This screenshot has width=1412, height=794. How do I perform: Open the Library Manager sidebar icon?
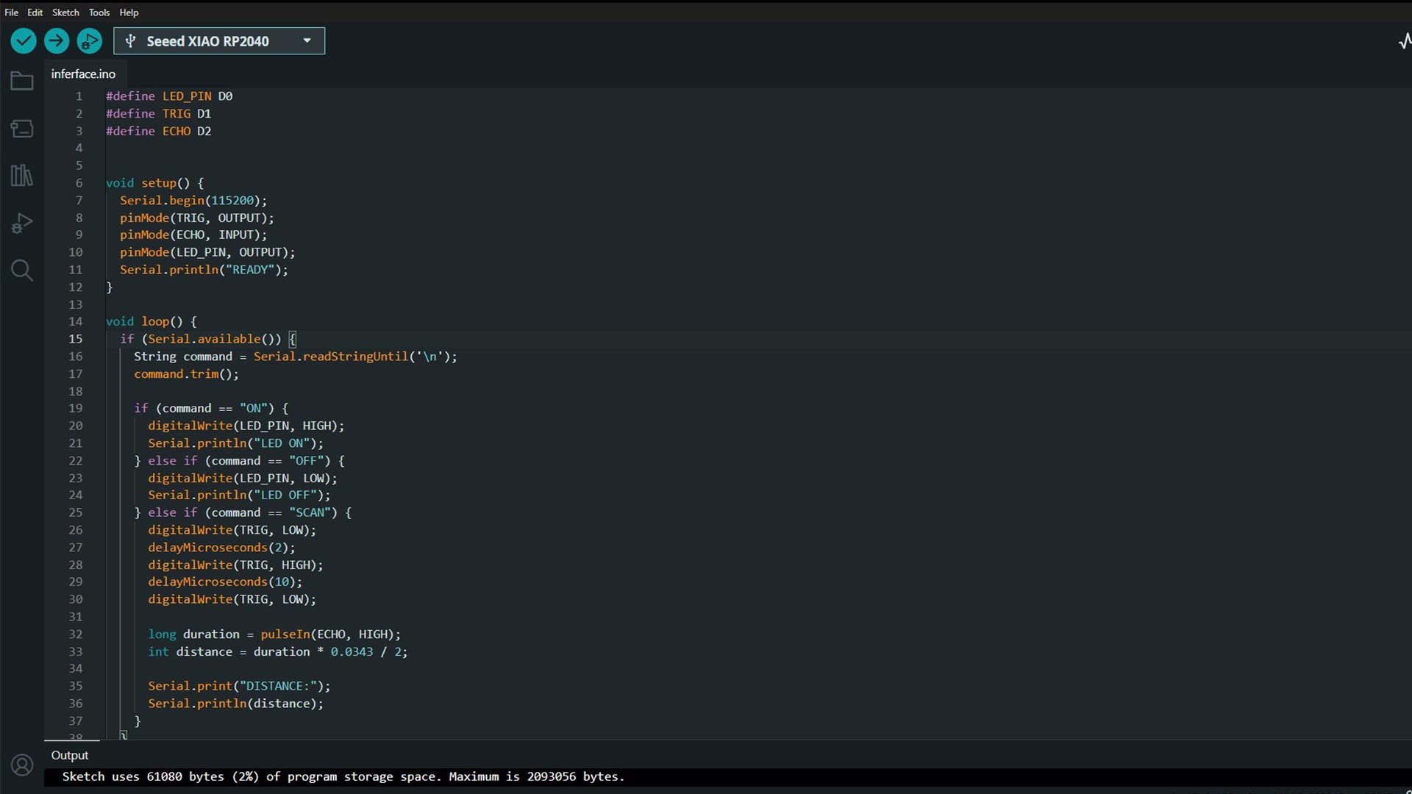(22, 176)
